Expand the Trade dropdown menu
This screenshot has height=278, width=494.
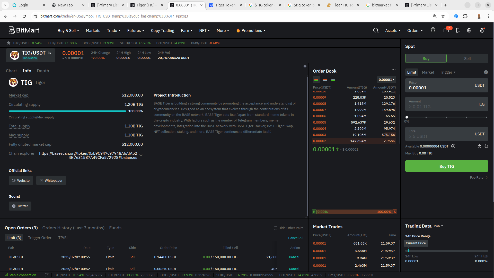pos(114,30)
